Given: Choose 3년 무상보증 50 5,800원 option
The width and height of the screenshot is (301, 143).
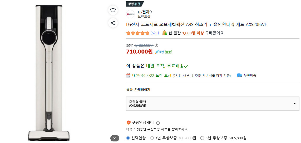Looking at the screenshot, I should point(202,138).
